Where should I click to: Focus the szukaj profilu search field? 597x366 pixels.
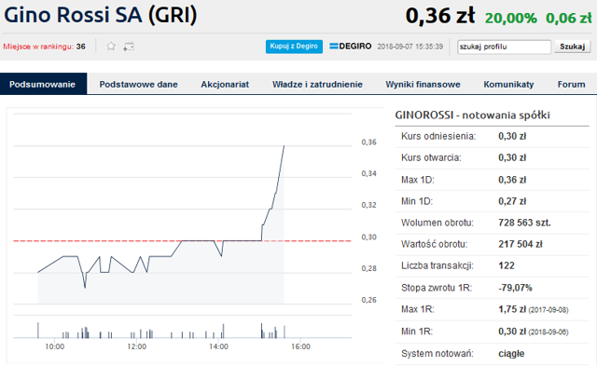coord(504,47)
